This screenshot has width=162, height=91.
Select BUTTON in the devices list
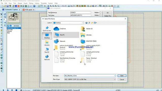coord(10,30)
